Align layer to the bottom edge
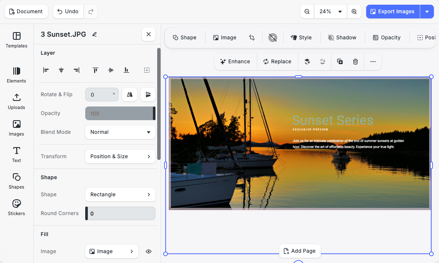 [126, 70]
